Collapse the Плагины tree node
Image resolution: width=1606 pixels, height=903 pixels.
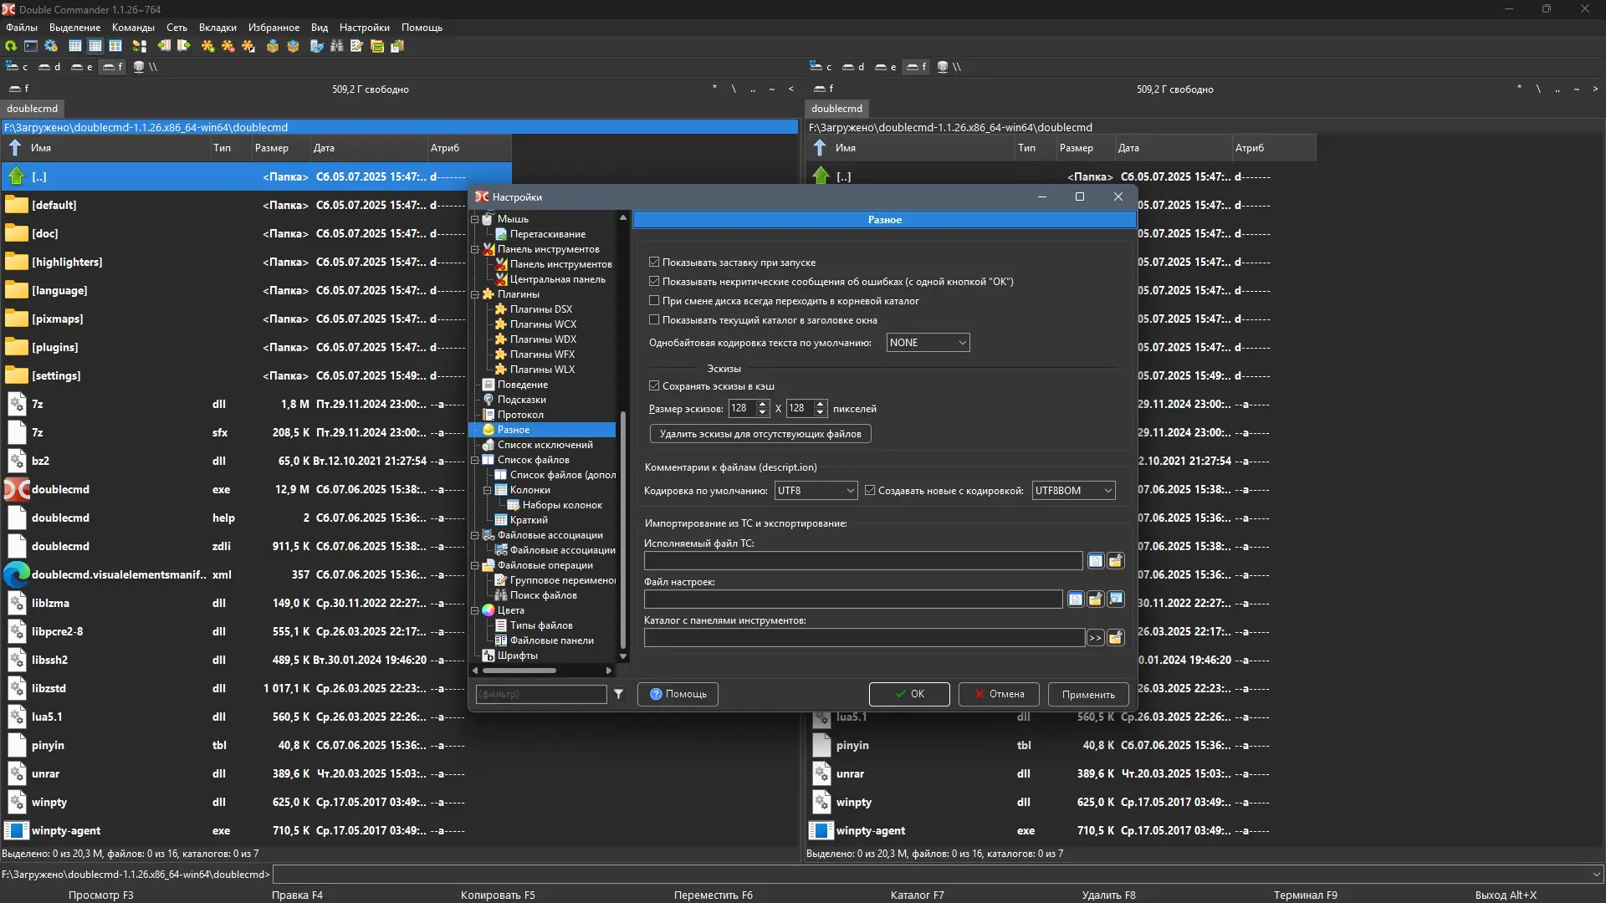pyautogui.click(x=476, y=294)
